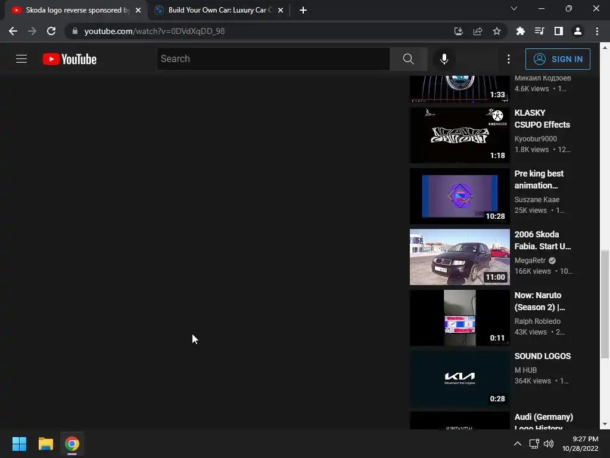610x458 pixels.
Task: Open File Explorer from the taskbar
Action: [x=45, y=444]
